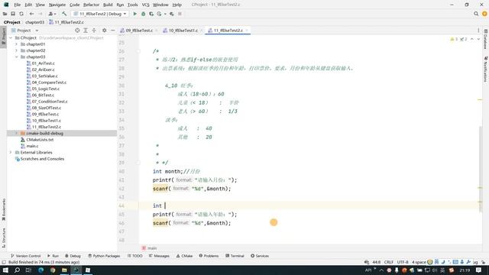Screen dimensions: 489x275
Task: Open Search Everywhere magnifier icon
Action: tap(476, 14)
